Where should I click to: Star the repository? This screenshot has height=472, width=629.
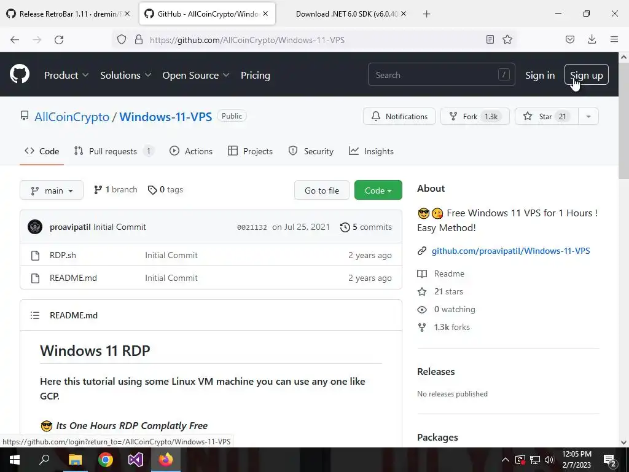(546, 116)
